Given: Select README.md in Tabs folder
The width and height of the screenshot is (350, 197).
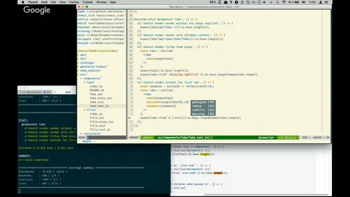Looking at the screenshot, I should pos(97,90).
